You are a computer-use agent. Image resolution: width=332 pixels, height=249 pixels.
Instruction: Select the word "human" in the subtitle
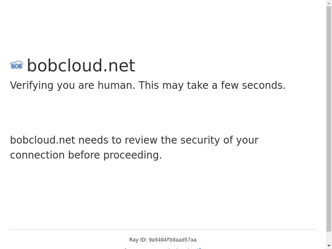[116, 85]
